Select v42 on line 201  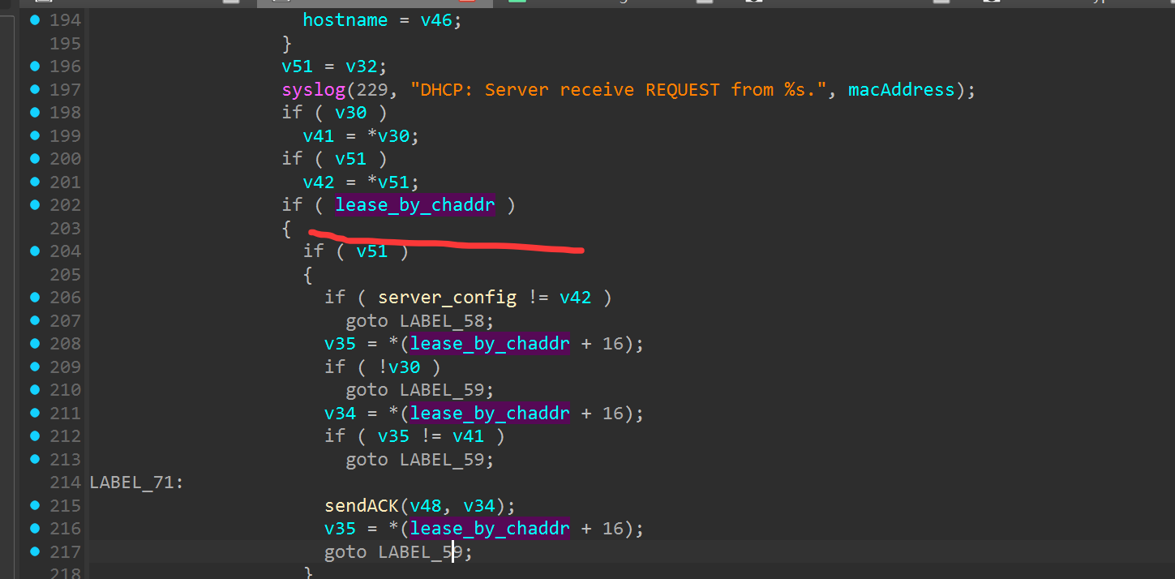(319, 182)
